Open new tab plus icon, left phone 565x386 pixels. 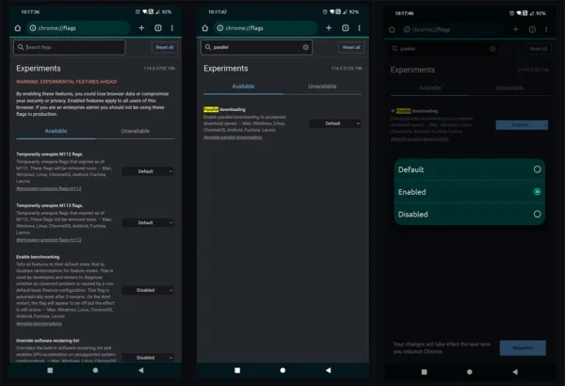[x=141, y=27]
